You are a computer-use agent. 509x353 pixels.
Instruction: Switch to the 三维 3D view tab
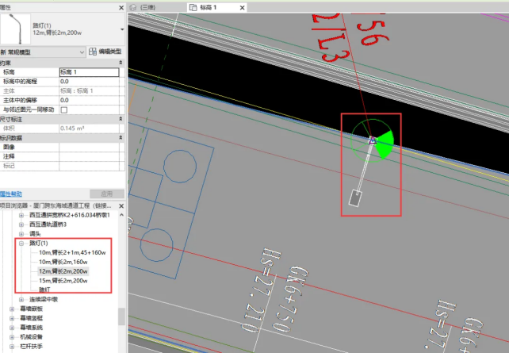point(148,6)
